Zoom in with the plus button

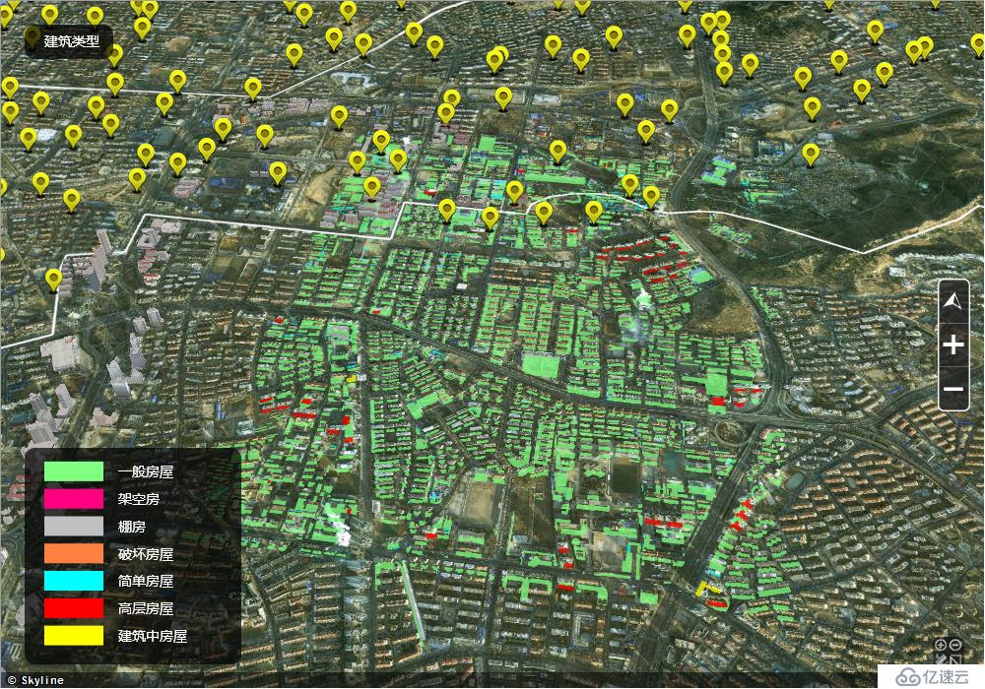point(952,345)
